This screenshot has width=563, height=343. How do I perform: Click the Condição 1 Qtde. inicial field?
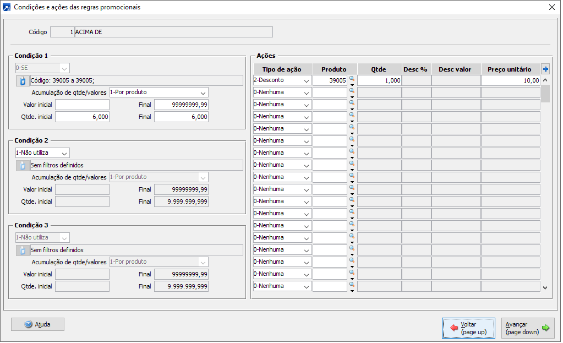(x=82, y=117)
